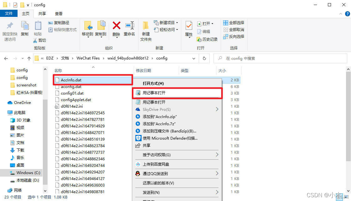Viewport: 351px width, 201px height.
Task: Open the recent locations dropdown arrow
Action: point(23,59)
